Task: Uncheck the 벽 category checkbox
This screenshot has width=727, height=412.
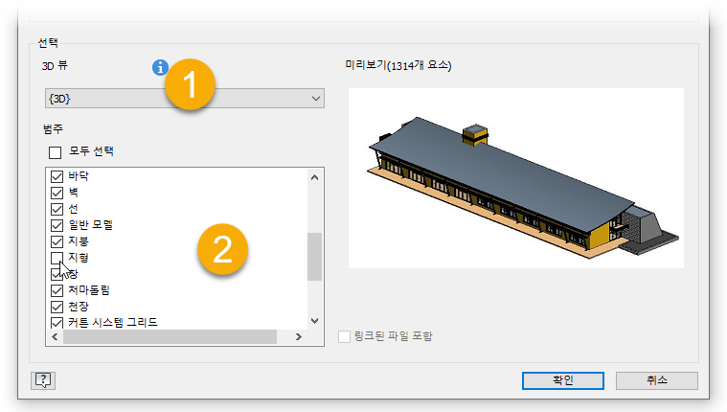Action: [x=57, y=193]
